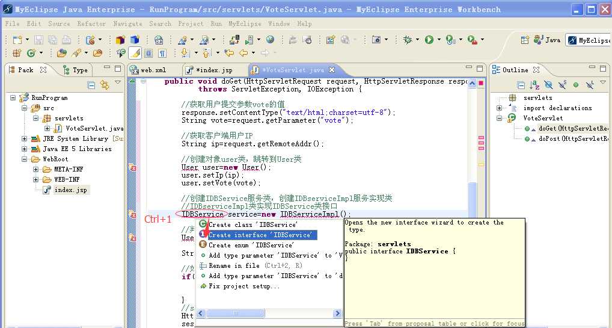Switch to the web.xml editor tab
This screenshot has height=328, width=612.
(x=154, y=70)
